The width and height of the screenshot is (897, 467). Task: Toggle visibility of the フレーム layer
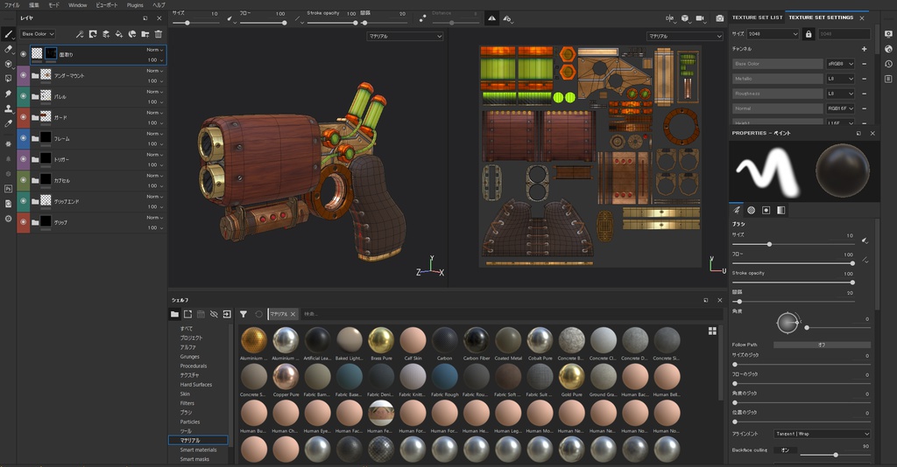pyautogui.click(x=23, y=138)
